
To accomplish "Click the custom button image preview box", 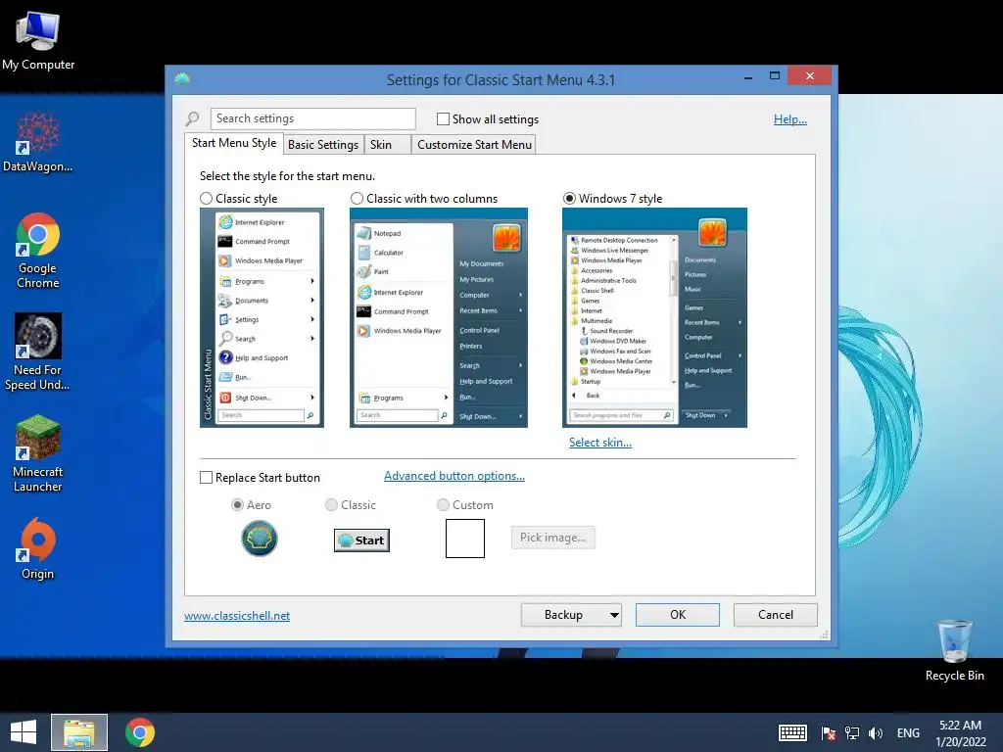I will point(465,539).
